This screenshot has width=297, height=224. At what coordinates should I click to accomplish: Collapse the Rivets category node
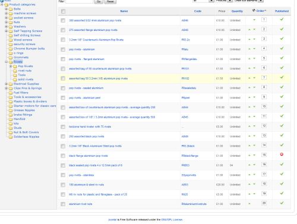6,62
